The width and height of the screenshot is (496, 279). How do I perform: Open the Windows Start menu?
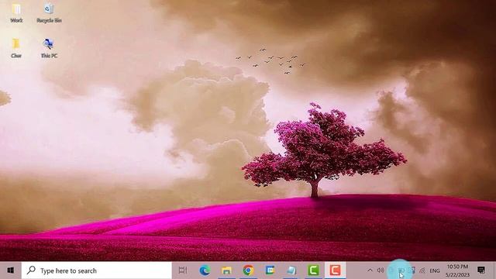click(10, 270)
